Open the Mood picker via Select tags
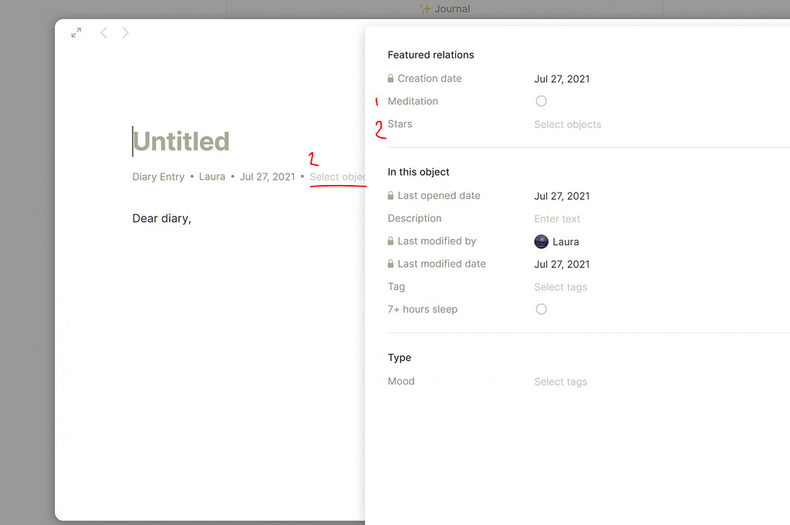This screenshot has height=525, width=790. pos(560,381)
